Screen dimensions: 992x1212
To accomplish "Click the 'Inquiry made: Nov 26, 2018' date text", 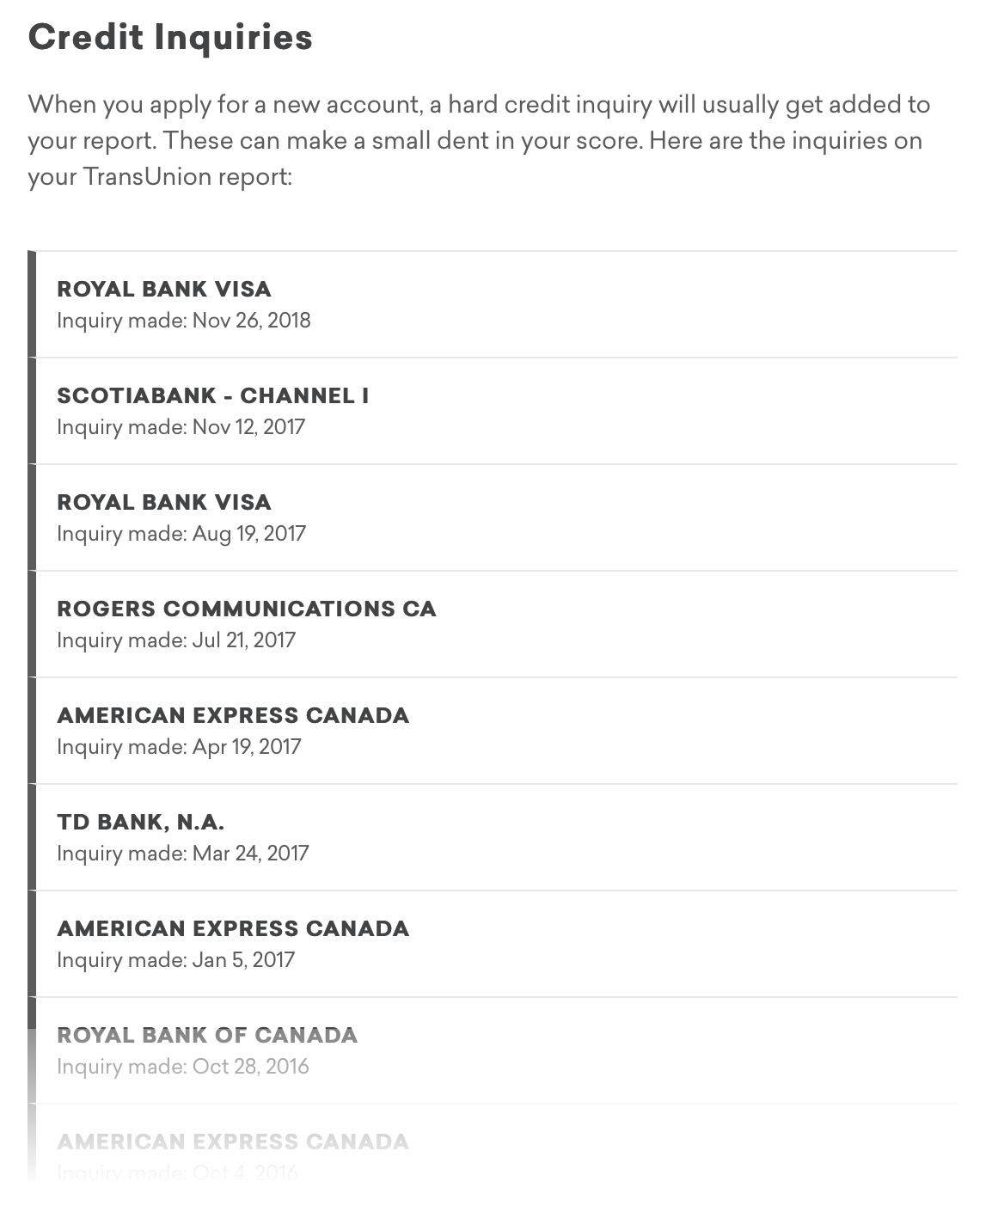I will pyautogui.click(x=184, y=321).
